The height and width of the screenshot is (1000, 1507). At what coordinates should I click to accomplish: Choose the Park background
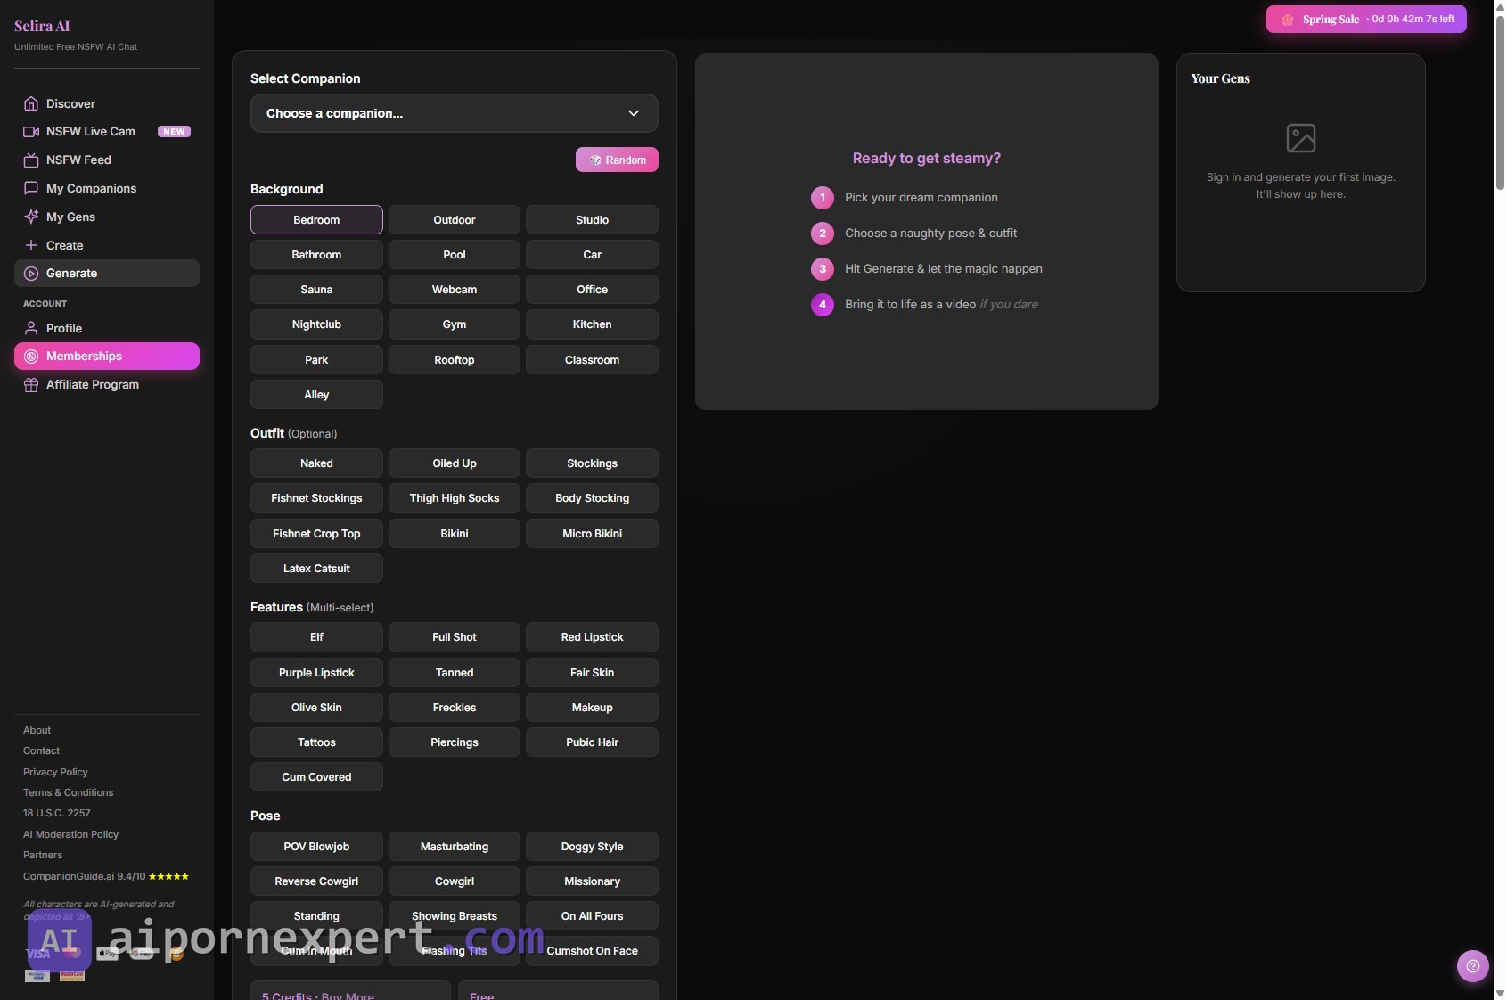[x=316, y=360]
